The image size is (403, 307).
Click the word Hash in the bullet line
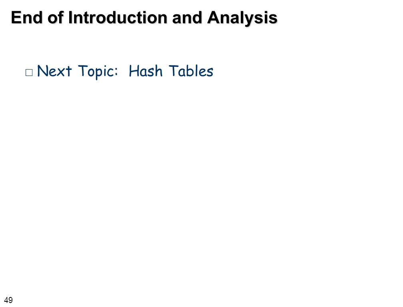tap(146, 71)
